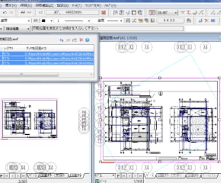Select the first sheet tab under the right window
The image size is (221, 183).
click(x=149, y=175)
